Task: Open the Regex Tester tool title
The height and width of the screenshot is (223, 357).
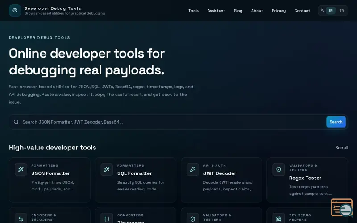Action: pos(305,178)
